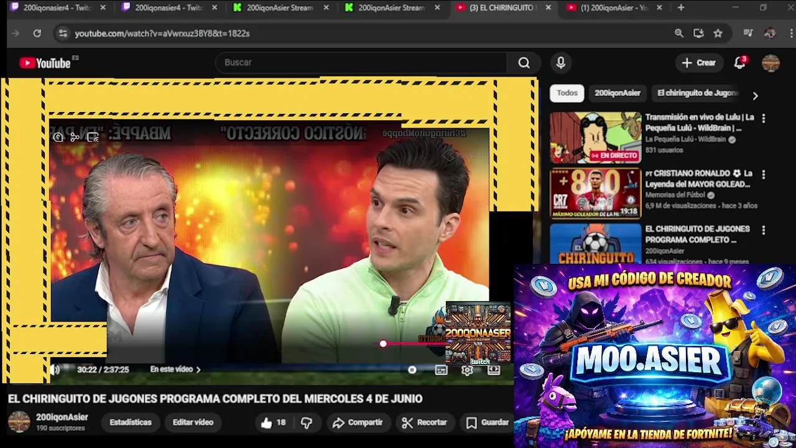Viewport: 796px width, 448px height.
Task: View site information icon in address bar
Action: 63,34
